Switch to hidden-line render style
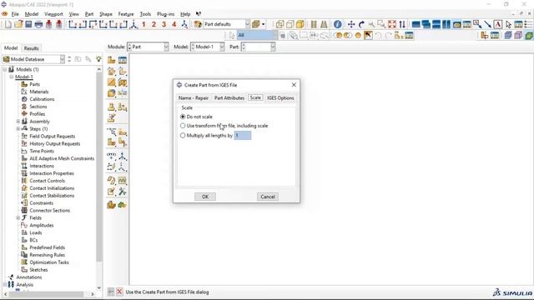 (x=290, y=24)
